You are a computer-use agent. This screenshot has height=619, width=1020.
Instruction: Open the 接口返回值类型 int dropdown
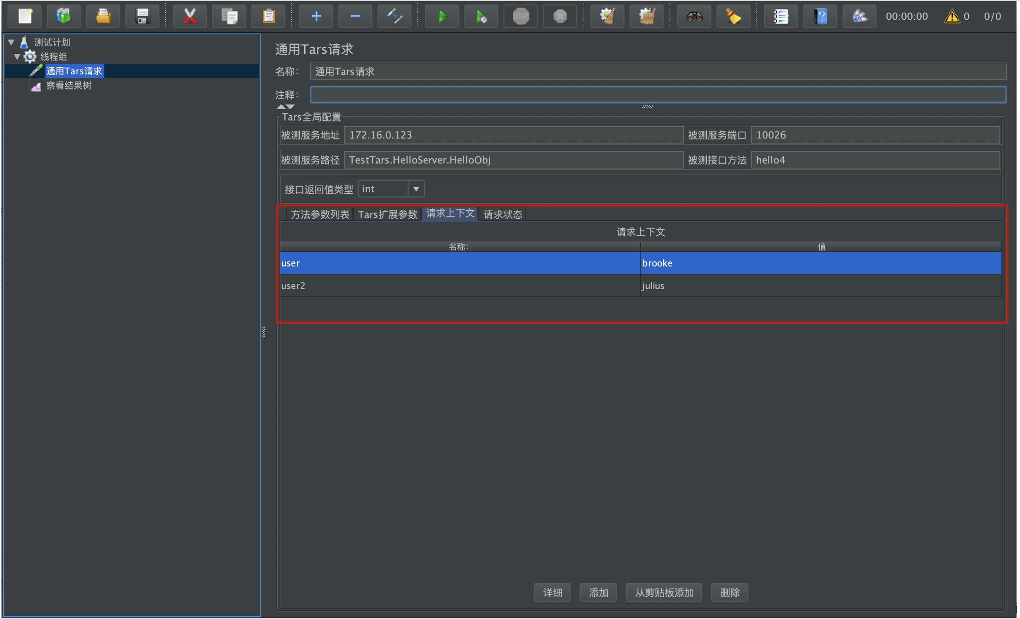coord(416,189)
